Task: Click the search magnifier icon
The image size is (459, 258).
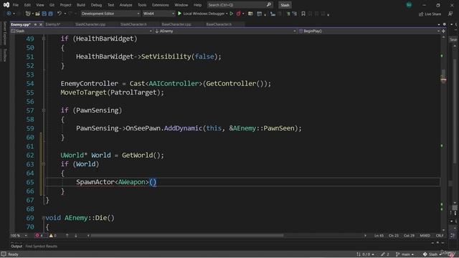Action: tap(269, 5)
